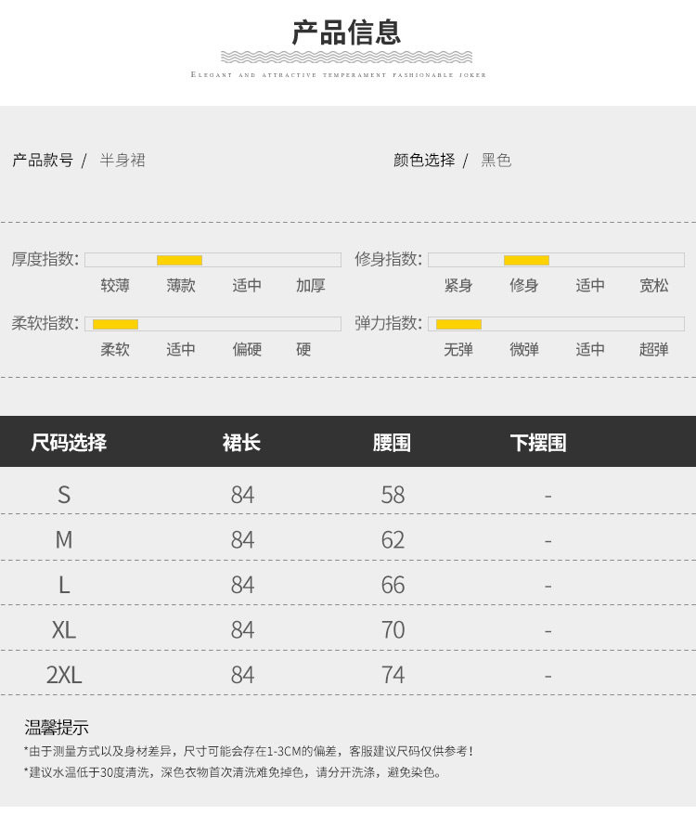Click the yellow marker on the 厚度指数 bar
Image resolution: width=696 pixels, height=815 pixels.
pyautogui.click(x=179, y=260)
